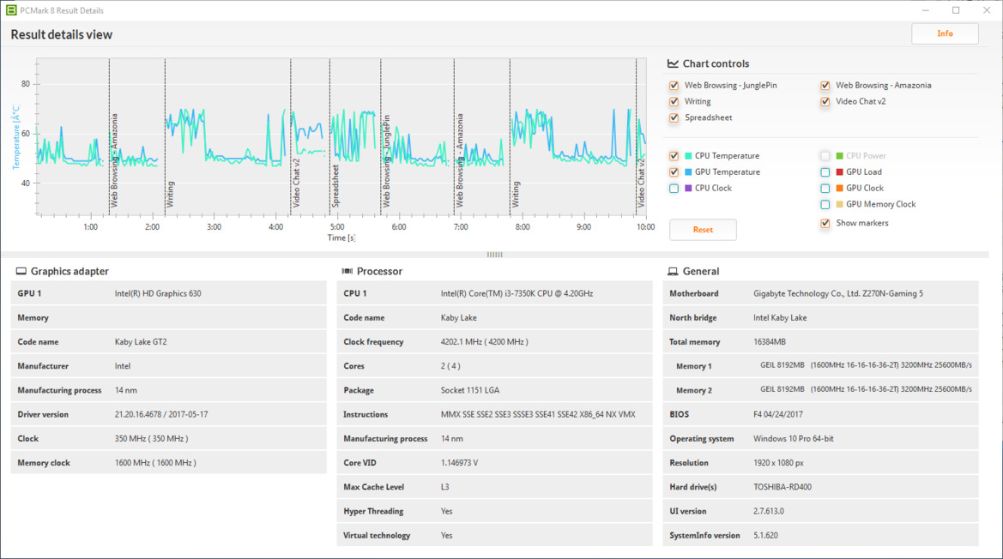Select the Windows 10 Pro 64-bit value

(x=793, y=439)
